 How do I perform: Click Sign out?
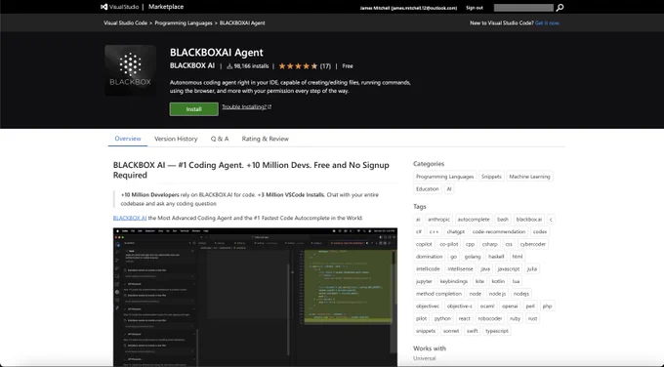475,8
